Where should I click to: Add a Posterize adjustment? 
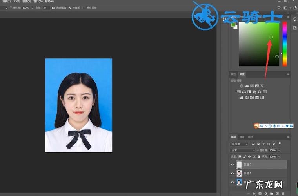[247, 98]
